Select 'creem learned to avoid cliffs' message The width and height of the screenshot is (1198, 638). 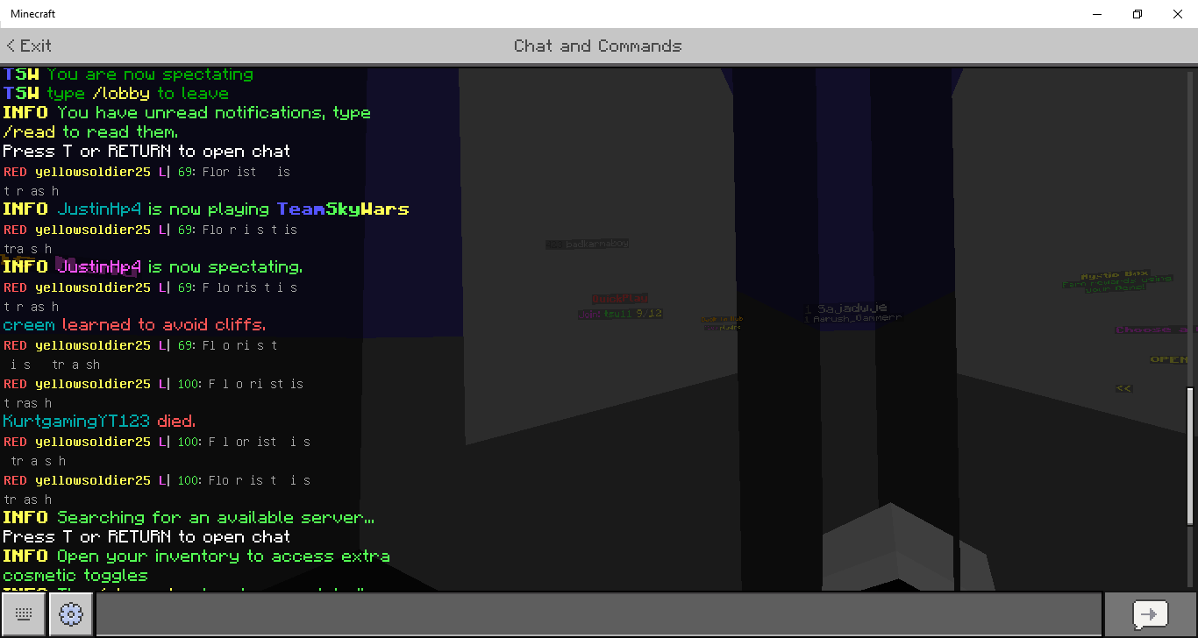(134, 325)
